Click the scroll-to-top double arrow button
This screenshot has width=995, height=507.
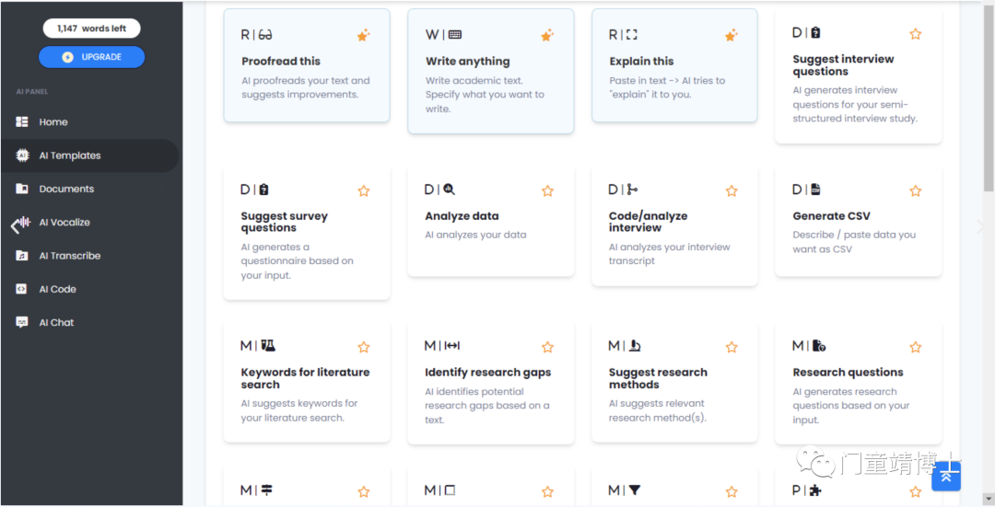click(x=945, y=477)
